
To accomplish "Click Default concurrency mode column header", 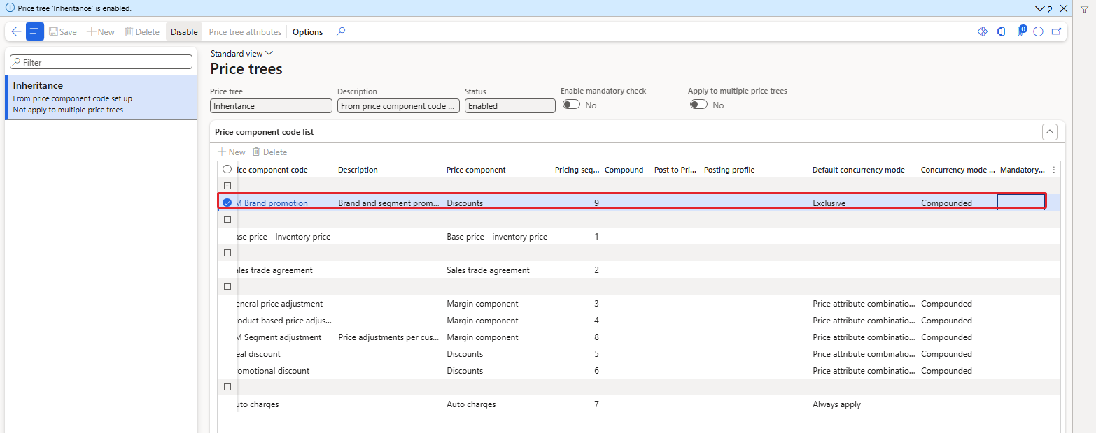I will point(858,170).
